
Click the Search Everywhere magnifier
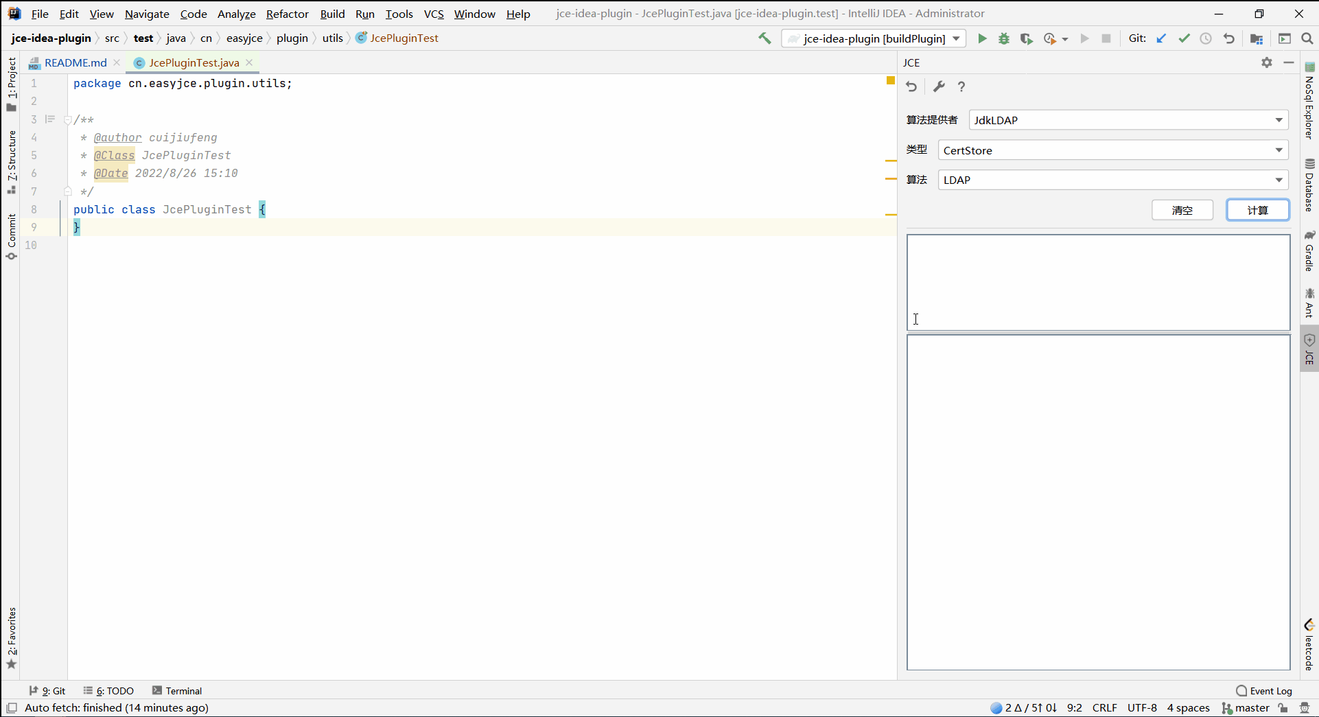click(1307, 38)
